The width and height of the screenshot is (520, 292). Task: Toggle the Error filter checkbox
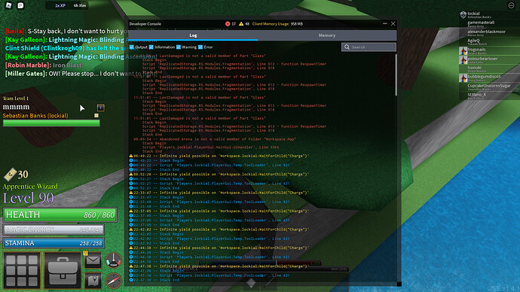click(x=200, y=47)
